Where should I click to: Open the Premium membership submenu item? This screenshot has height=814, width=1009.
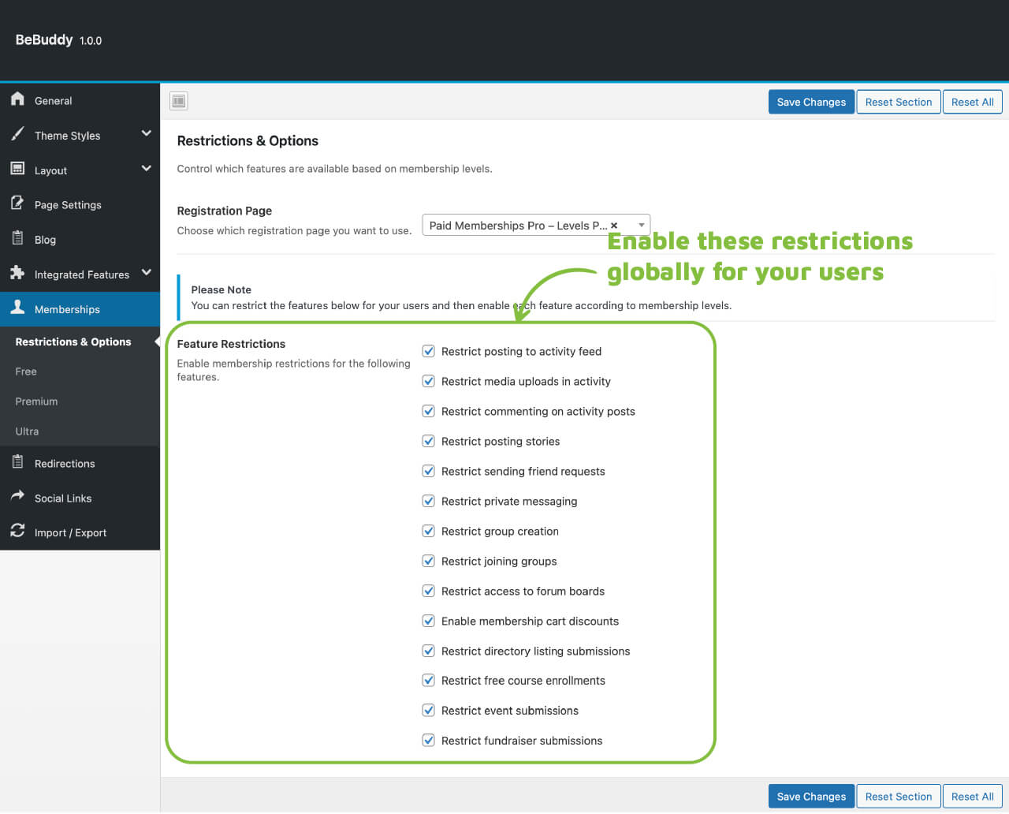pyautogui.click(x=36, y=401)
